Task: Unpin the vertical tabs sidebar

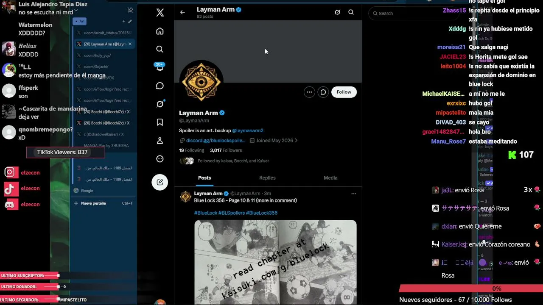Action: click(x=130, y=10)
